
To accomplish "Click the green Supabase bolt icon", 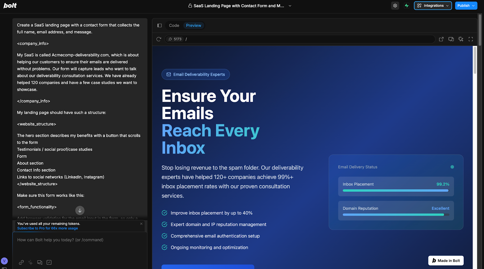I will [407, 6].
